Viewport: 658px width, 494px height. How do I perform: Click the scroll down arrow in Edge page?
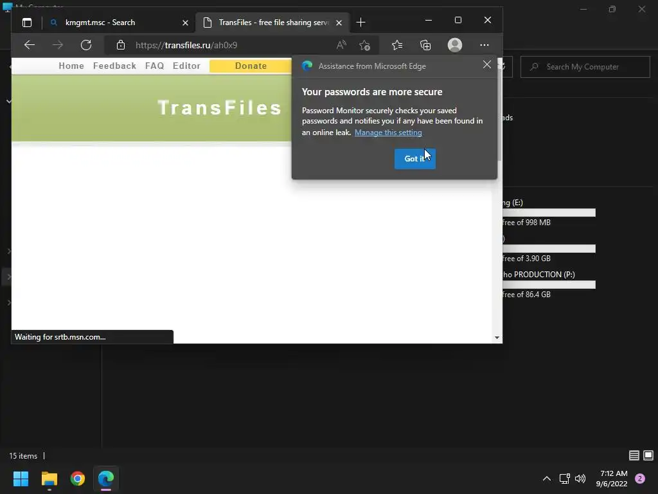tap(497, 337)
